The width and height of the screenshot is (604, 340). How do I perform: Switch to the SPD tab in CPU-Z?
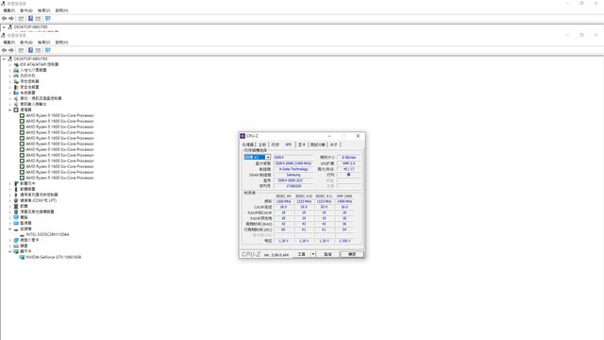pos(288,144)
